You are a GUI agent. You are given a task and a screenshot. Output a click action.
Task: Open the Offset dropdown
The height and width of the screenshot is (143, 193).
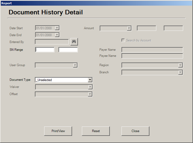click(90, 94)
